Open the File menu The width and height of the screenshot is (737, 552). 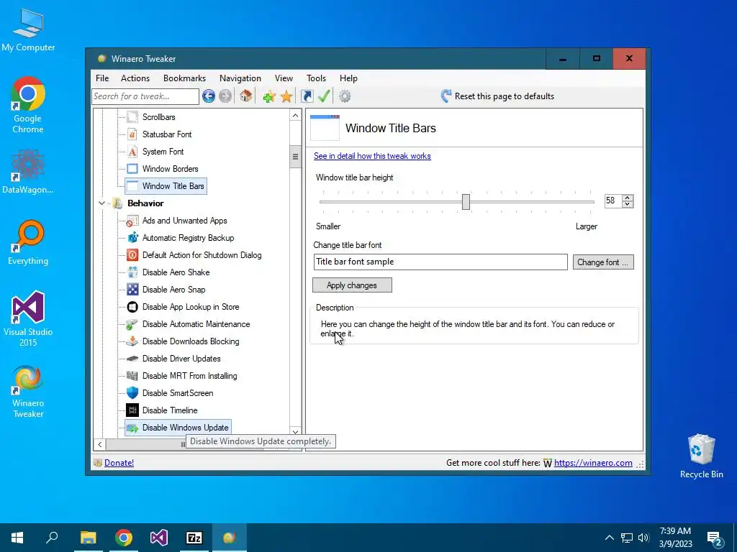(x=102, y=78)
